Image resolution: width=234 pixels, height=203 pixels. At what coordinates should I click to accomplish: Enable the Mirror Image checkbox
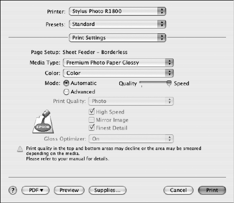point(91,119)
